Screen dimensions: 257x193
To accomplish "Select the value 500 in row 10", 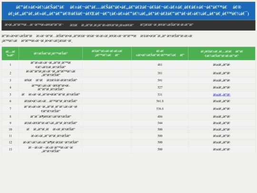I will 160,129.
